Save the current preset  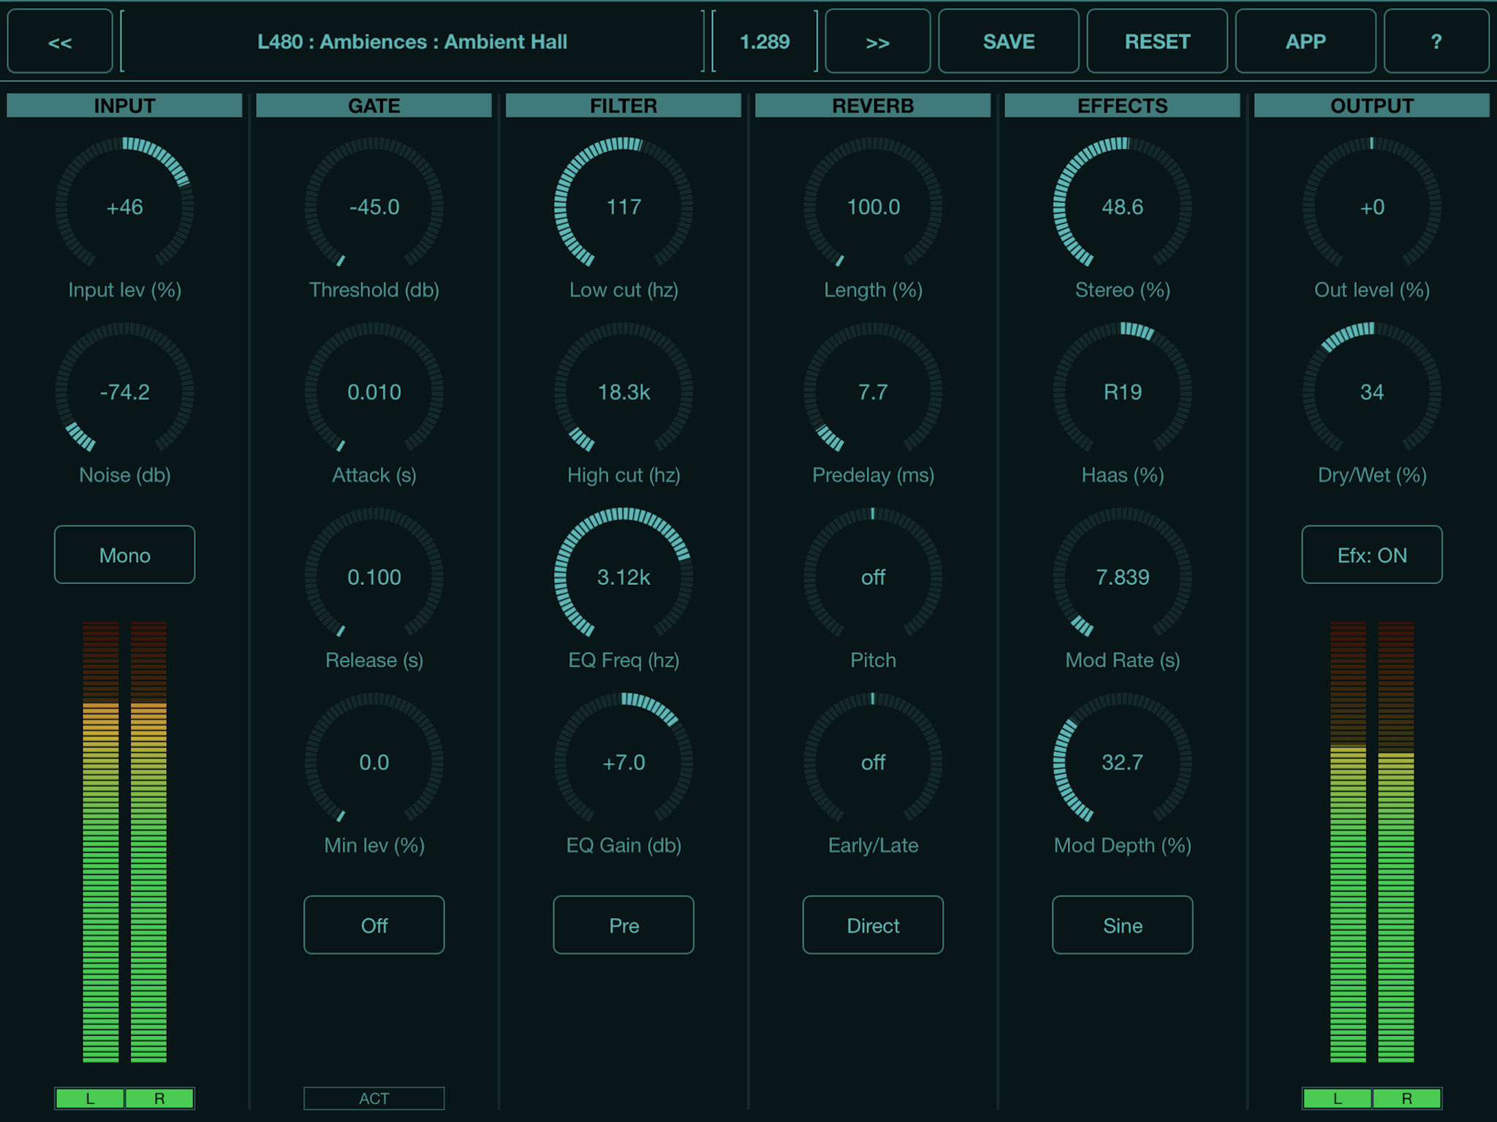pyautogui.click(x=1009, y=42)
